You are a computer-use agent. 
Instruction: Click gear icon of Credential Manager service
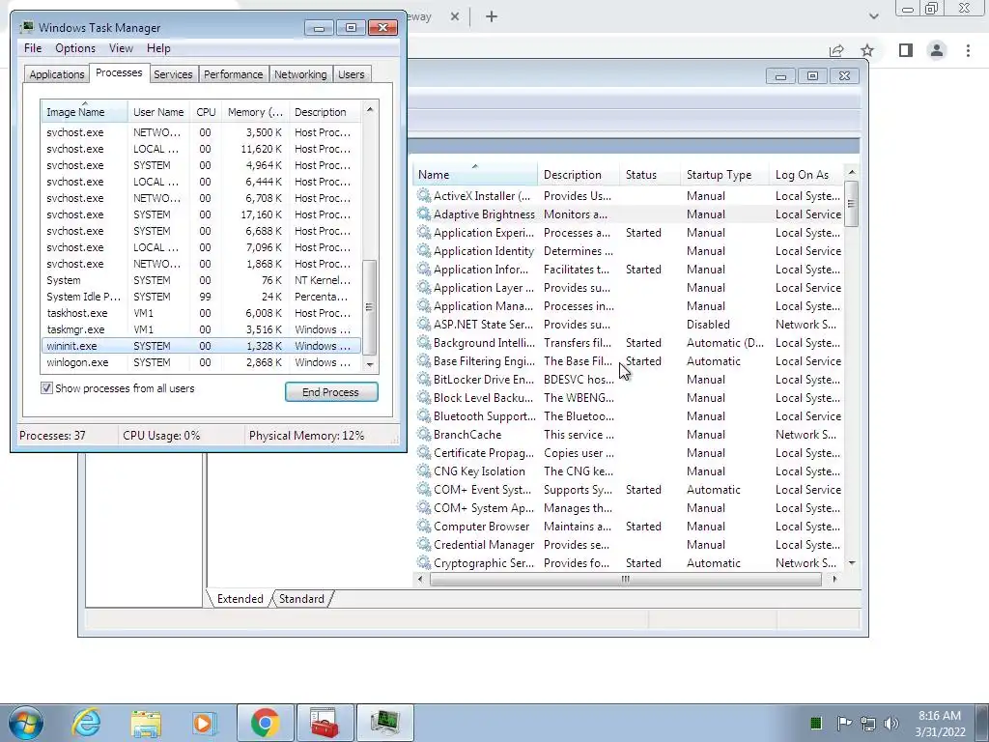coord(424,545)
